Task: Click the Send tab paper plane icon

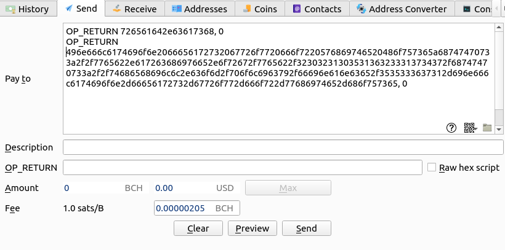Action: [x=68, y=9]
